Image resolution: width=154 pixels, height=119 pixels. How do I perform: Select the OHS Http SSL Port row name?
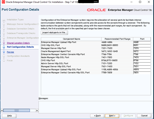(50, 45)
